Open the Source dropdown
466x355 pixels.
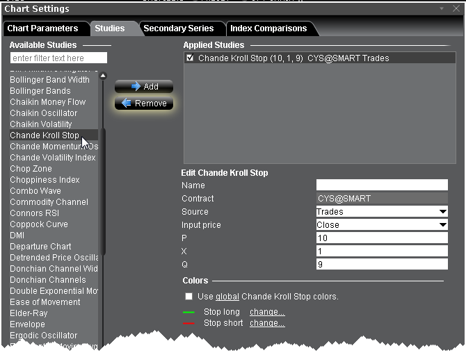pos(382,212)
